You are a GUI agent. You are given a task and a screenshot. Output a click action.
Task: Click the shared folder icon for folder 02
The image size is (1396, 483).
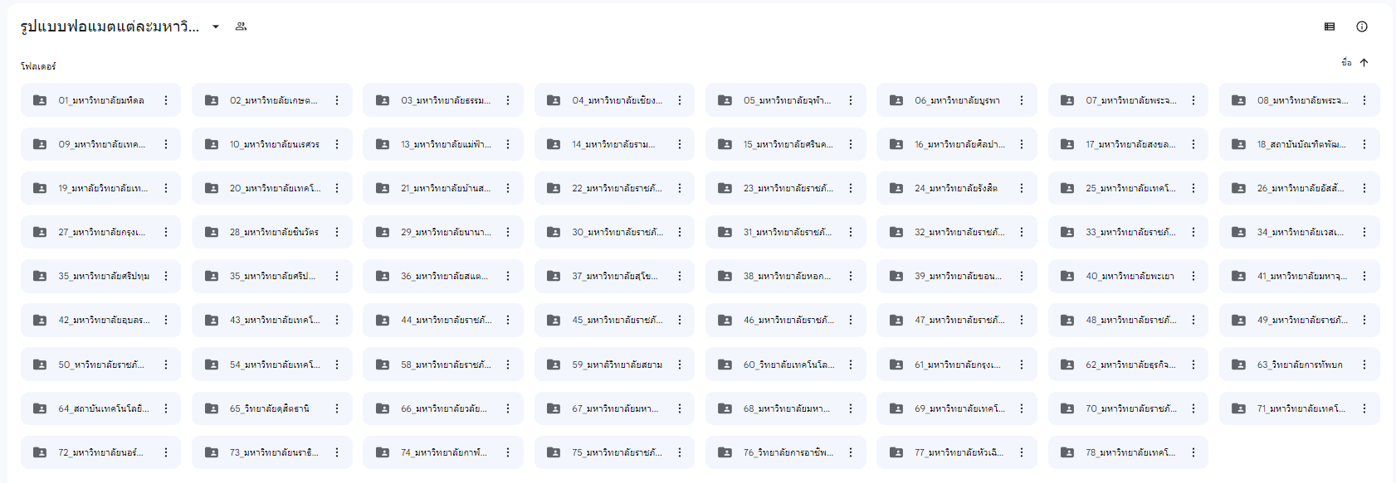click(212, 100)
